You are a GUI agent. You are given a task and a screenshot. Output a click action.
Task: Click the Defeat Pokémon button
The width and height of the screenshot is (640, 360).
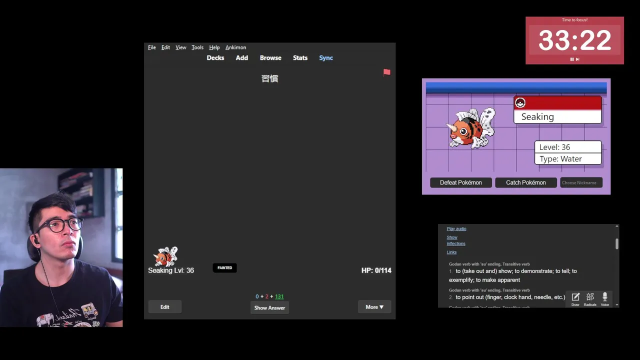coord(461,182)
